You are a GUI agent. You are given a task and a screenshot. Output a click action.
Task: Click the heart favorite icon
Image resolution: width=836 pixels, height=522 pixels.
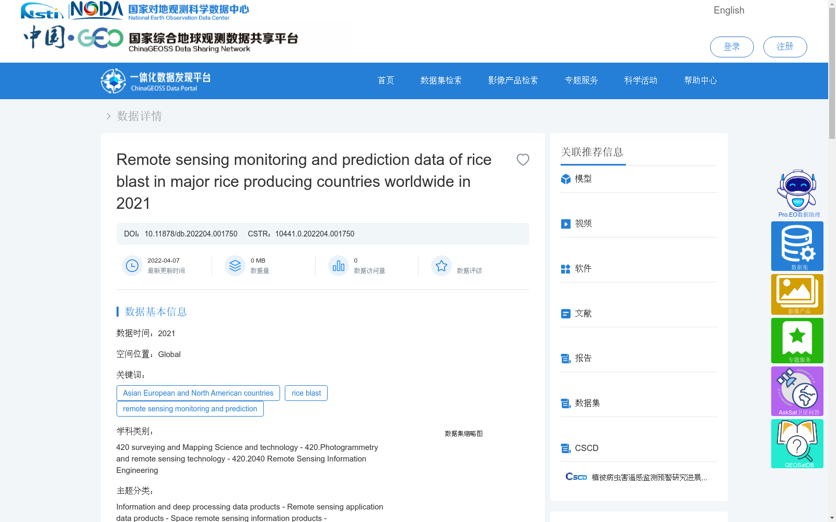522,160
